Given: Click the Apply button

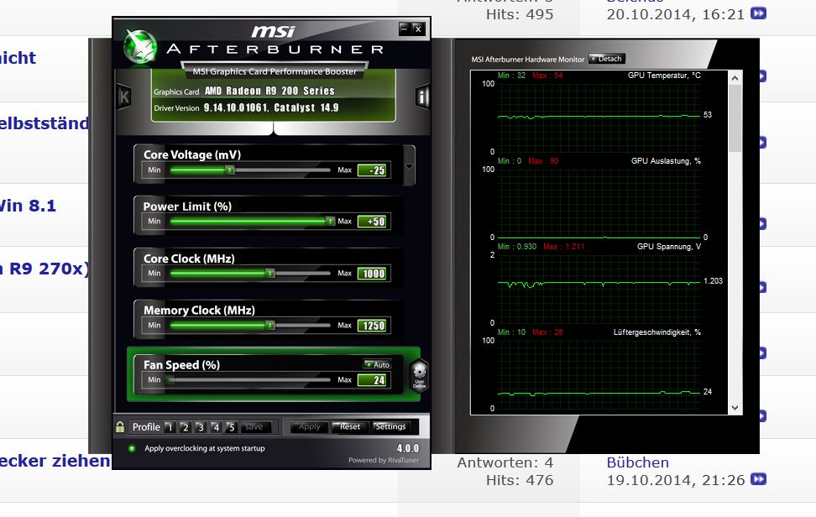Looking at the screenshot, I should (309, 427).
